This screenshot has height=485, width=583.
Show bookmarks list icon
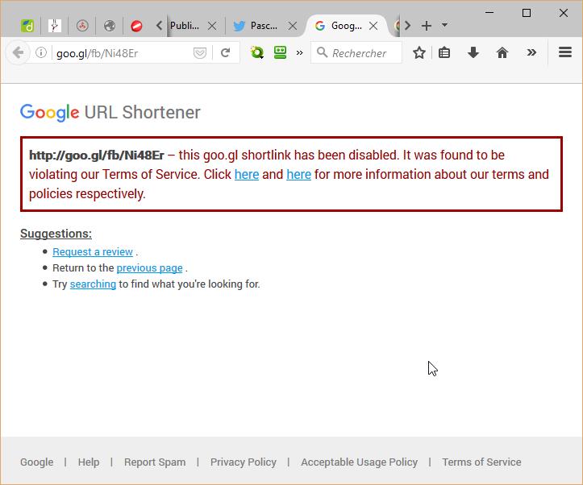[x=444, y=52]
